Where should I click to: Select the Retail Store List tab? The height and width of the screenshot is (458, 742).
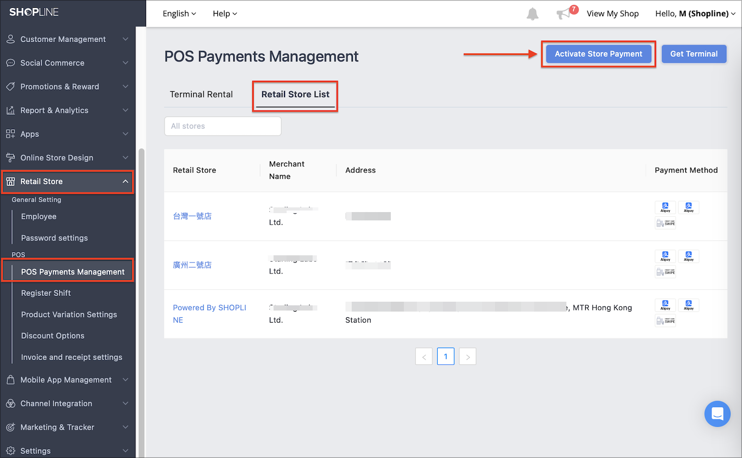coord(295,95)
